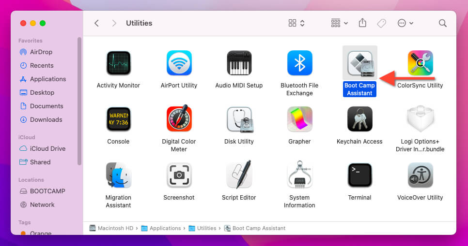
Task: Click the Finder search magnifier icon
Action: [x=443, y=23]
